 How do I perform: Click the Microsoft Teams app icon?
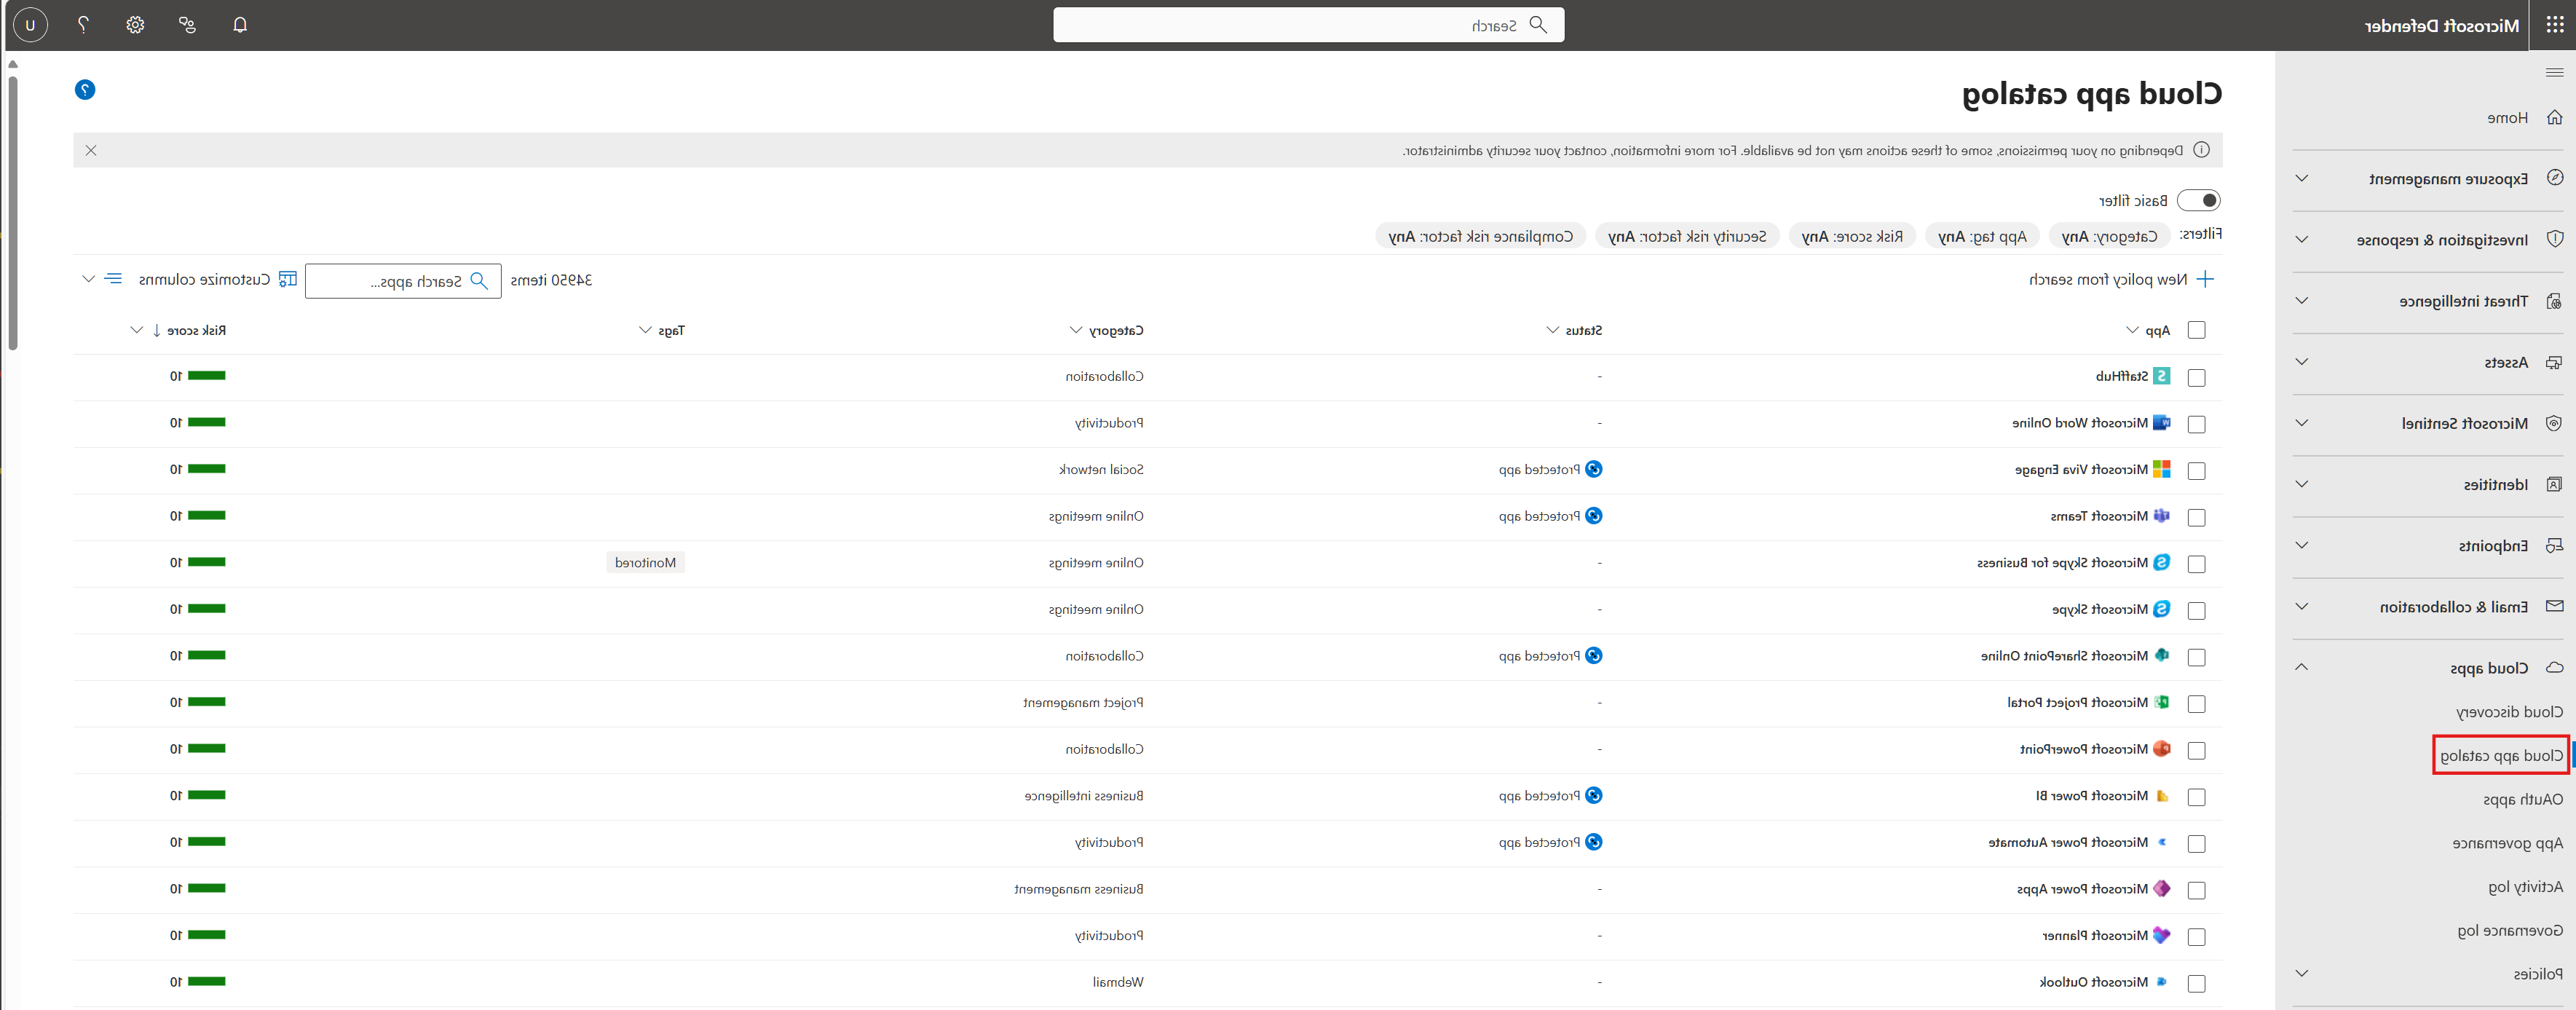(x=2161, y=516)
